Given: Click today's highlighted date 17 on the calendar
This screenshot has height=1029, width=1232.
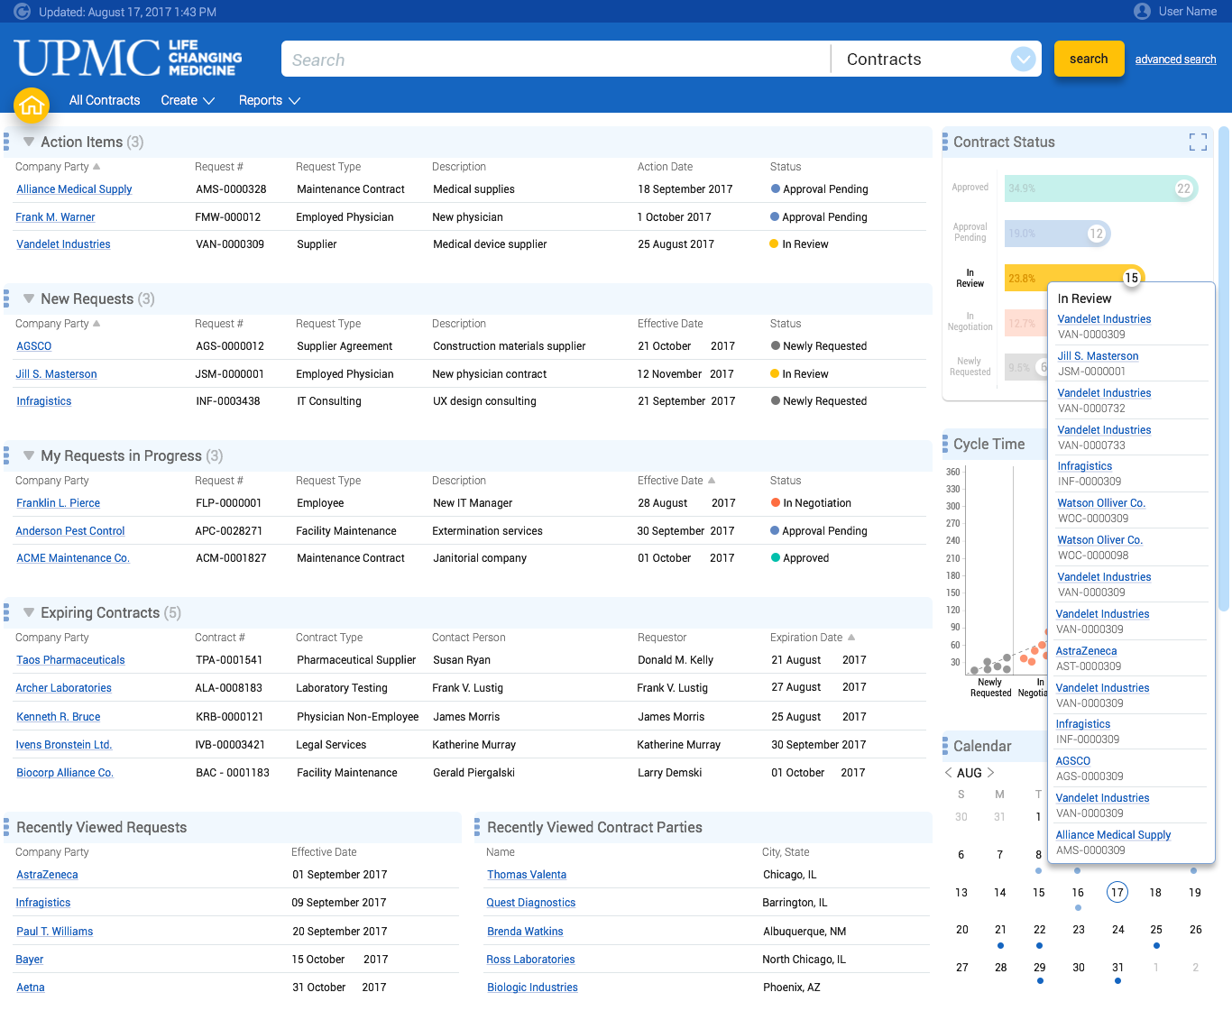Looking at the screenshot, I should (1117, 892).
